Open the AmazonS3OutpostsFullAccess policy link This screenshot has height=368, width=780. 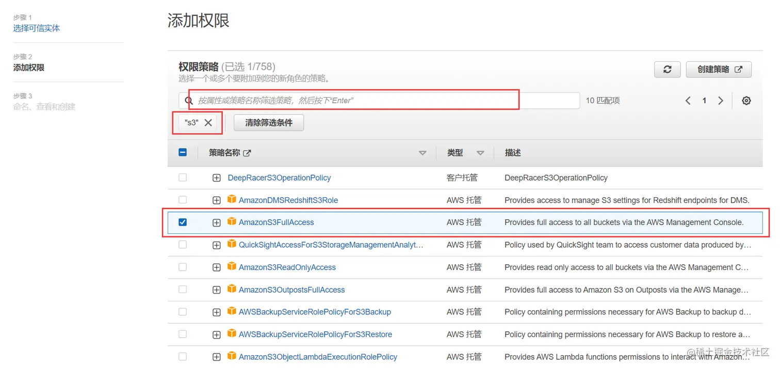pos(292,290)
